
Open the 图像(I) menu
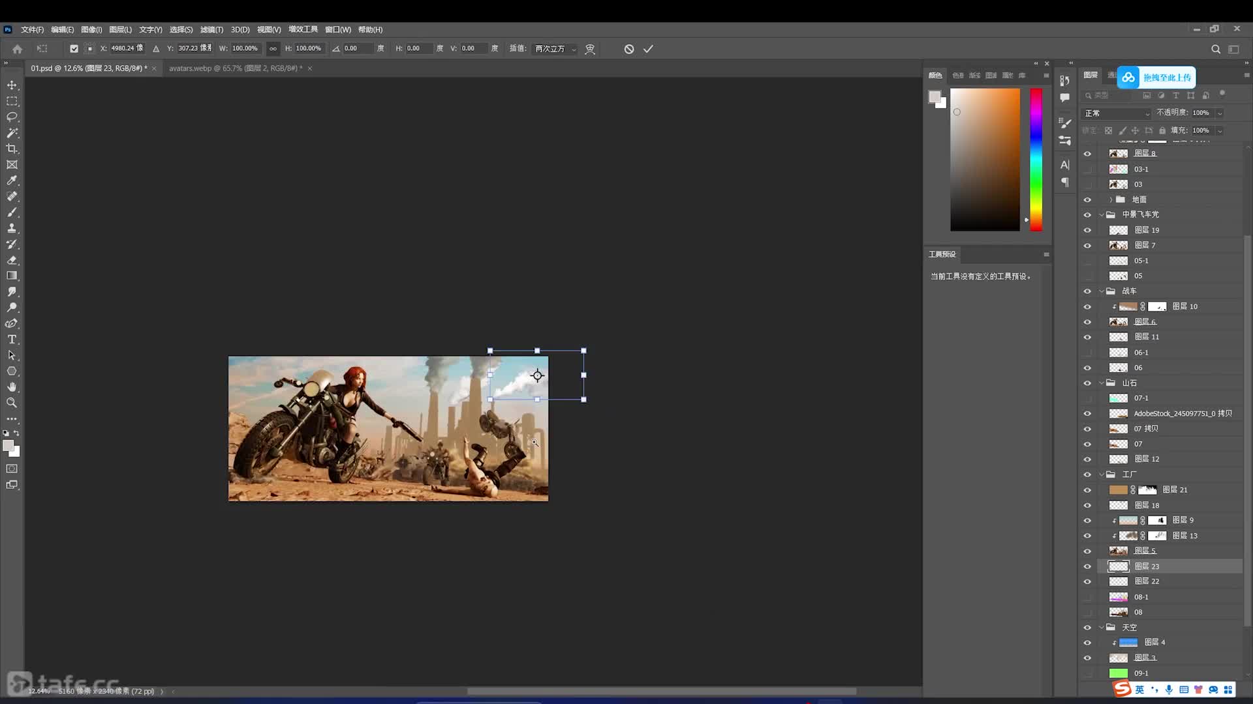(x=91, y=29)
